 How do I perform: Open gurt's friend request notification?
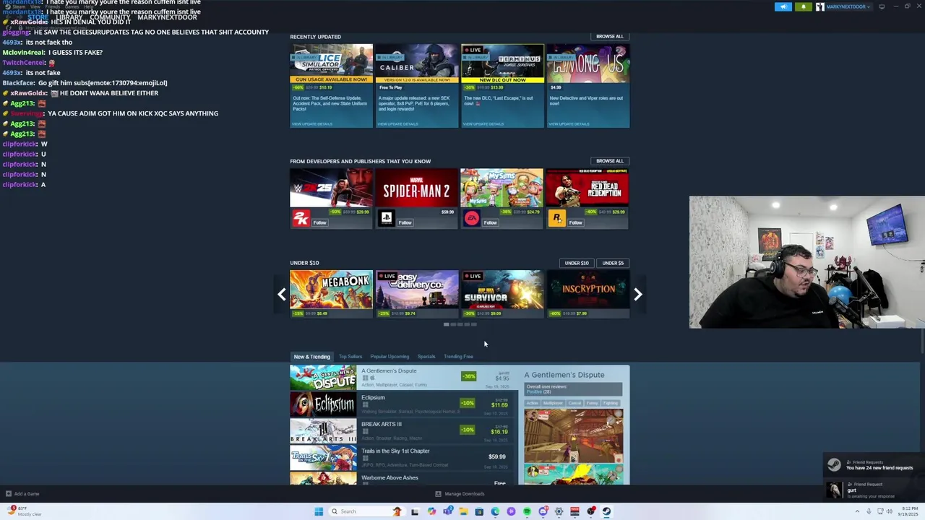click(874, 490)
